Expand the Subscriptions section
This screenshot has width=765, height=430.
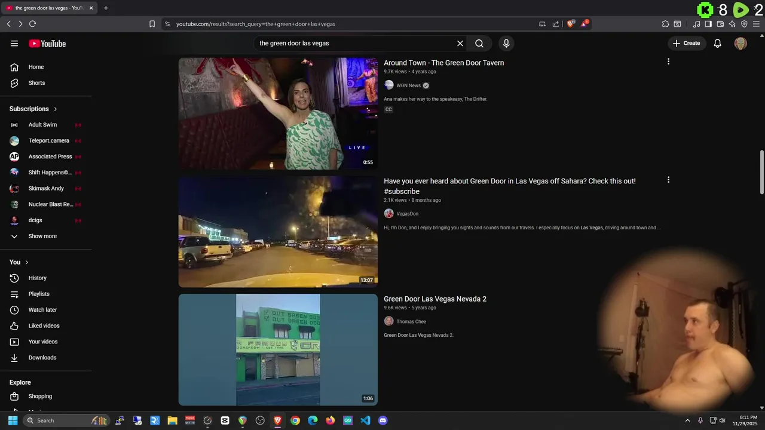click(33, 109)
